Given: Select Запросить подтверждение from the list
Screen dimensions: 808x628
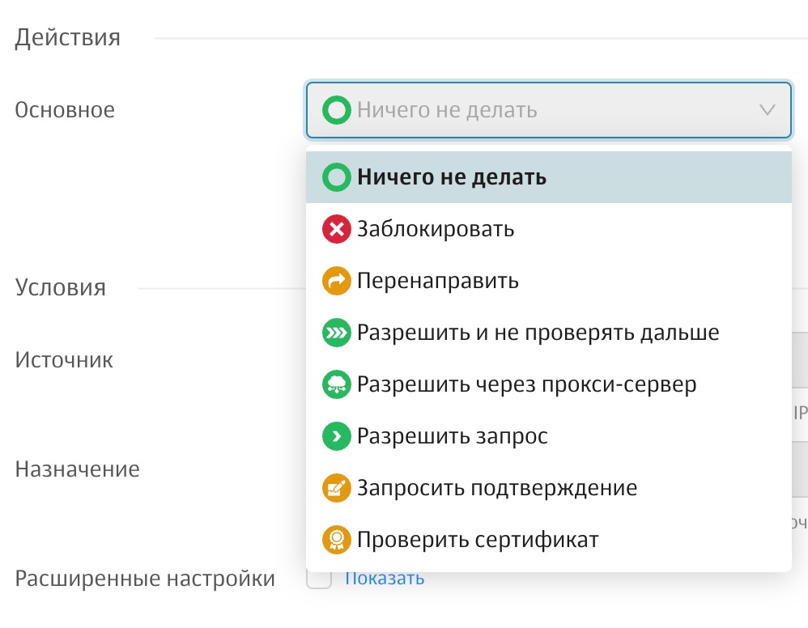Looking at the screenshot, I should (497, 488).
